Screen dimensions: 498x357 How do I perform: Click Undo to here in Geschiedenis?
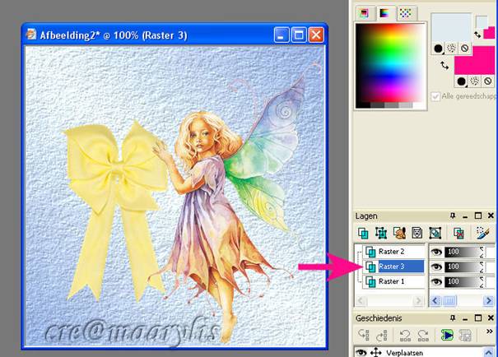(x=364, y=336)
